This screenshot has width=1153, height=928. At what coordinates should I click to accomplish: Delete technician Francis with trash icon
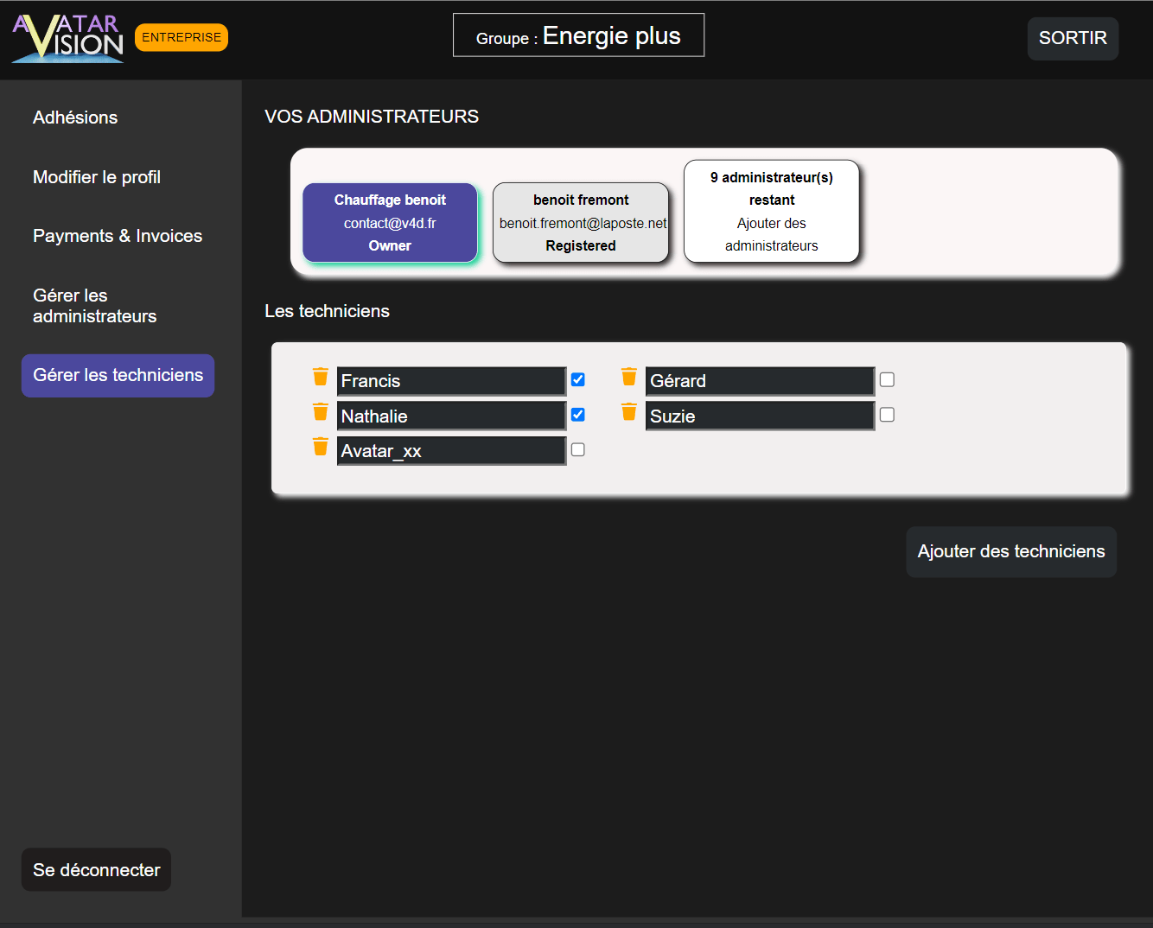click(320, 377)
